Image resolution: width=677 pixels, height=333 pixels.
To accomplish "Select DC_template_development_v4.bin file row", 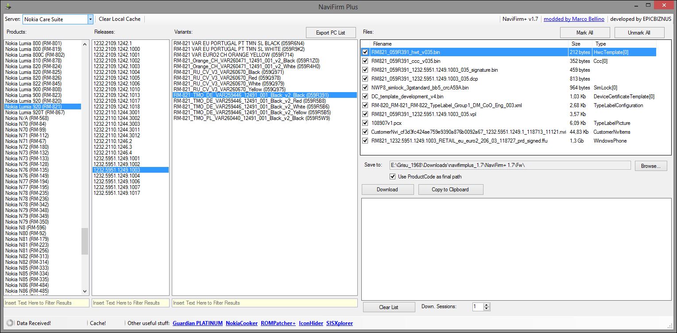I will [x=509, y=97].
